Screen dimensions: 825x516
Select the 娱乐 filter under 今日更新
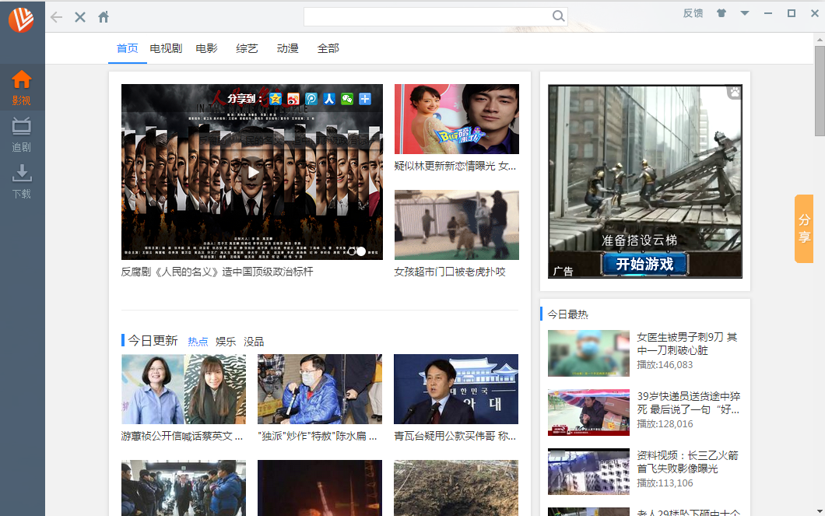coord(226,342)
